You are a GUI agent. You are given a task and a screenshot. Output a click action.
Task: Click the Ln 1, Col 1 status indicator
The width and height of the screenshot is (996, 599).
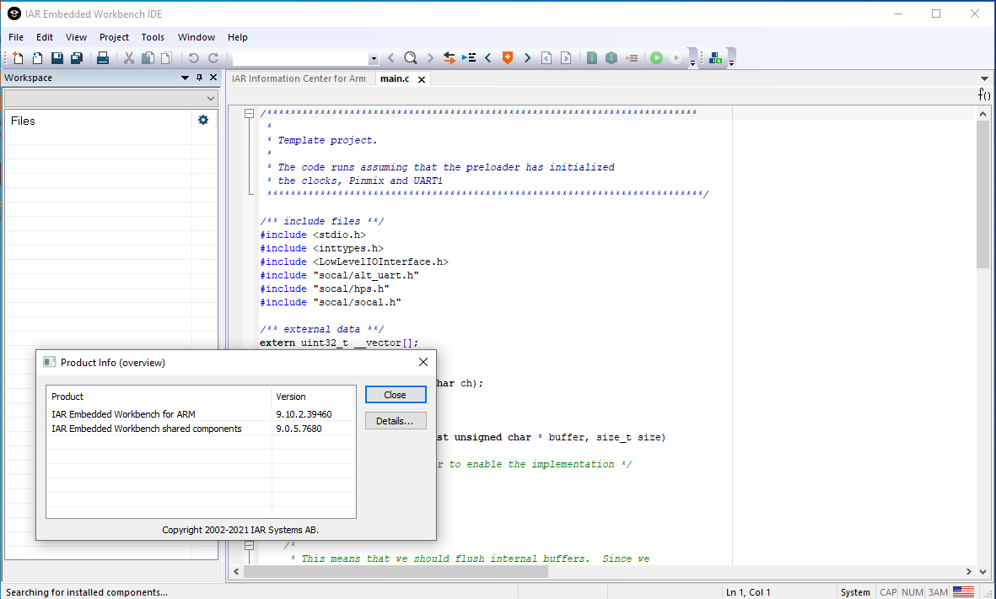tap(748, 592)
